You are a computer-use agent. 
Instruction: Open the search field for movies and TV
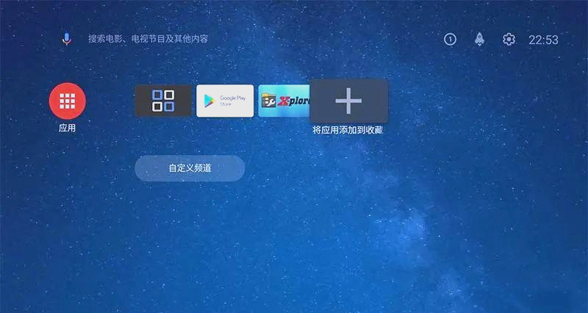pyautogui.click(x=148, y=39)
